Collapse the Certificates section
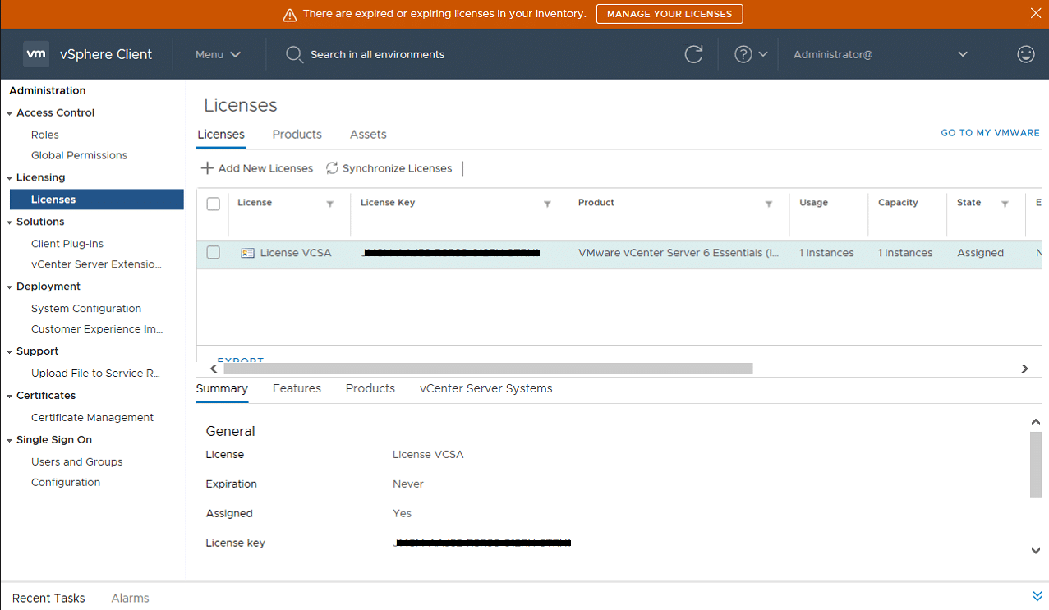Image resolution: width=1049 pixels, height=610 pixels. (10, 397)
